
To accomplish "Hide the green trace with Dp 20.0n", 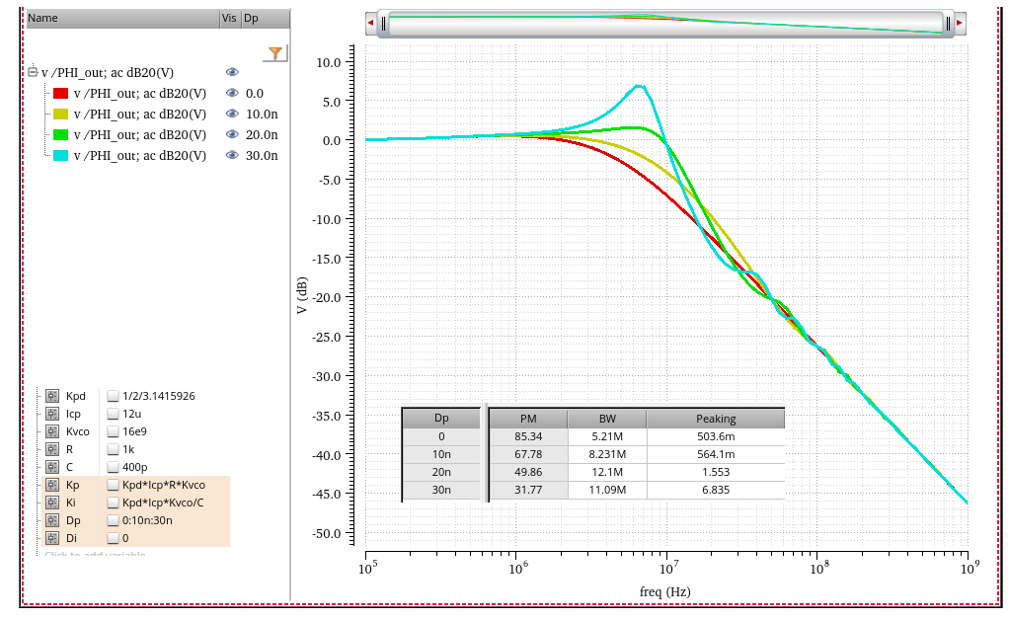I will (x=232, y=134).
